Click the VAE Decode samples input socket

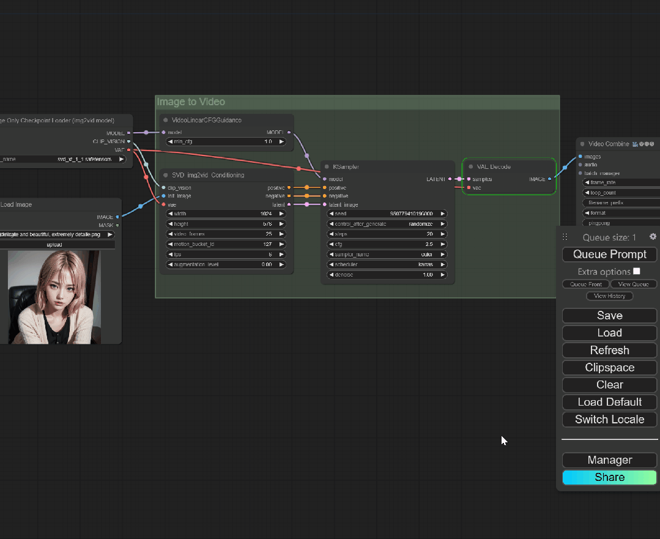tap(469, 179)
